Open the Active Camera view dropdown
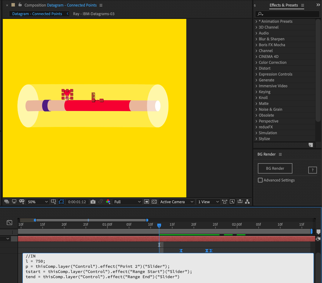 (x=176, y=202)
